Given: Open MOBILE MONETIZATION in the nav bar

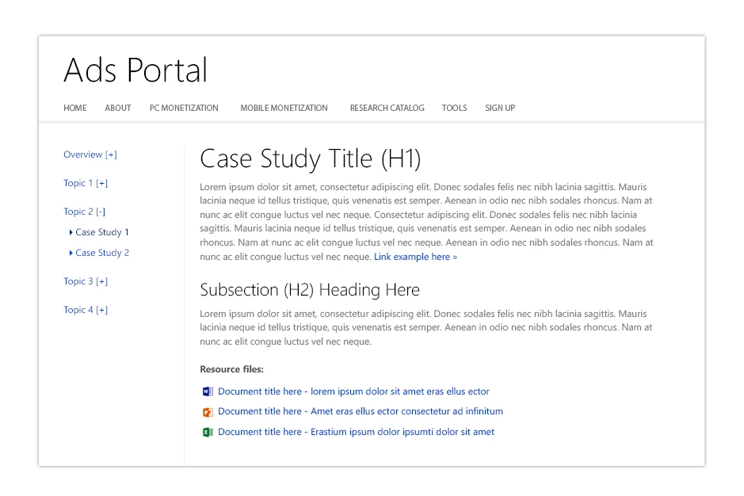Looking at the screenshot, I should tap(284, 108).
